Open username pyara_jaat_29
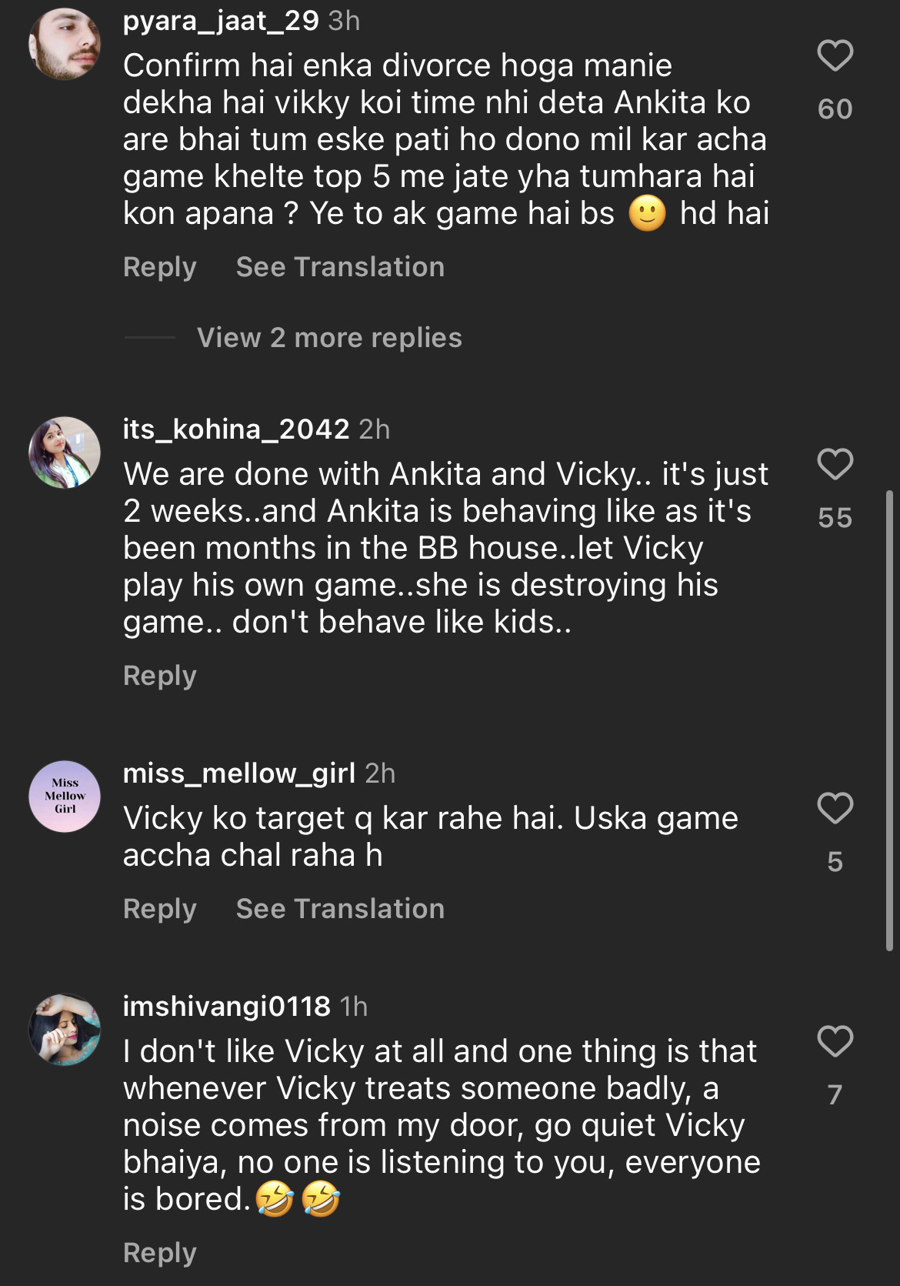 [x=221, y=21]
